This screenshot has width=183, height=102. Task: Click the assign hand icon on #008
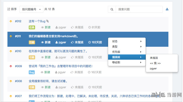72,87
